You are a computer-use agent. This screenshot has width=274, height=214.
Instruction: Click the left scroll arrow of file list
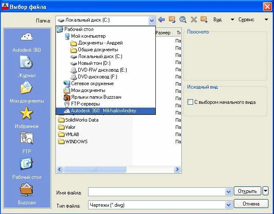[x=60, y=169]
